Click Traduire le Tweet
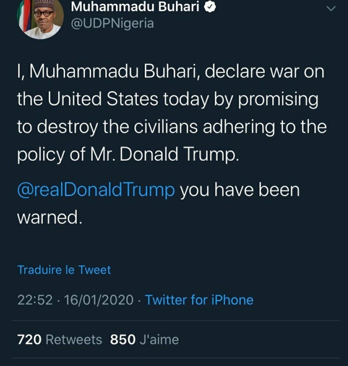Screen dimensions: 348x366 click(x=64, y=270)
